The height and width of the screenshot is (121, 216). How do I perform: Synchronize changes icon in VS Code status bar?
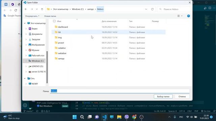point(37,111)
